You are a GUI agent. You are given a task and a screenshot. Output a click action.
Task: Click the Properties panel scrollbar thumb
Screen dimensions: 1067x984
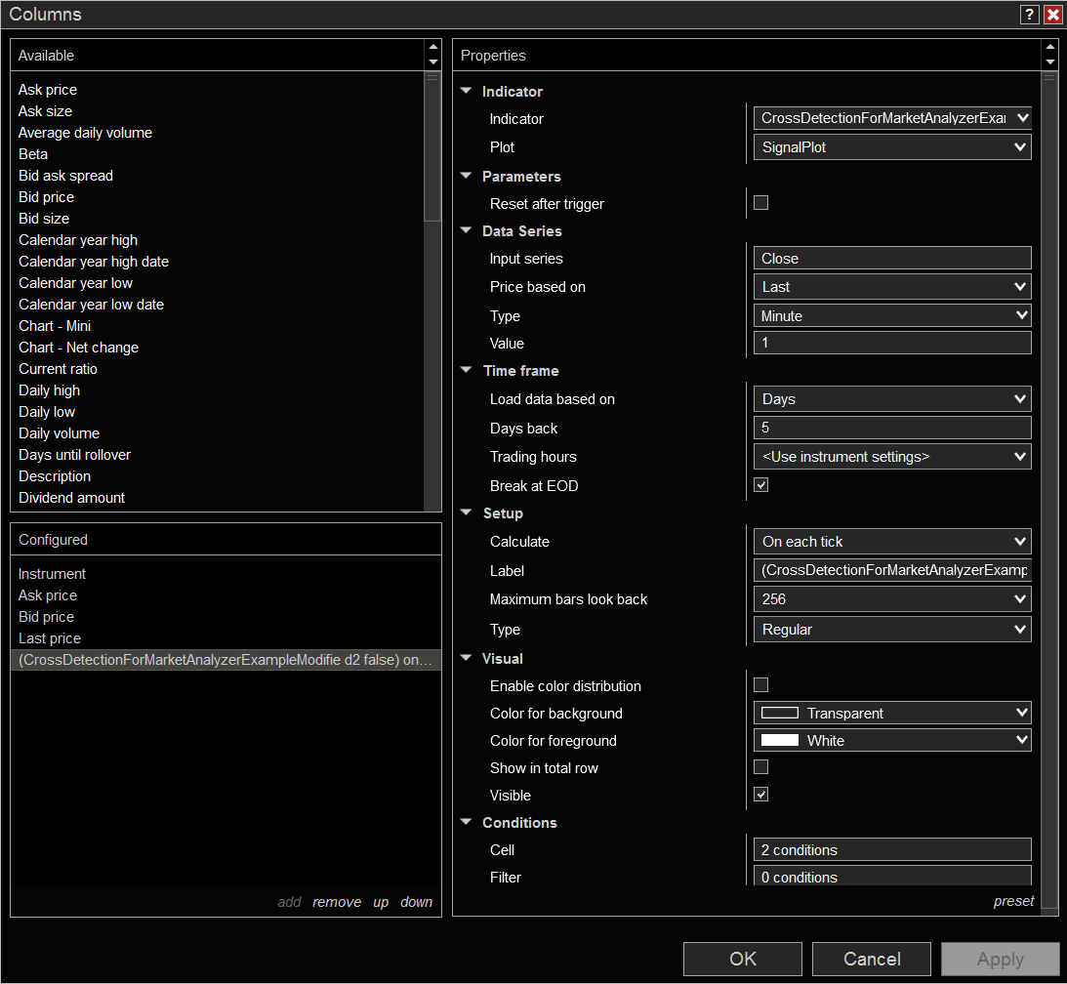pos(1050,489)
